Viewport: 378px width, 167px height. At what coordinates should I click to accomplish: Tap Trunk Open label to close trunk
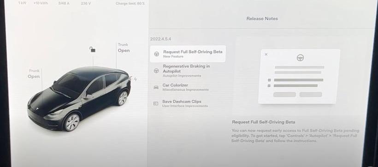pos(124,48)
